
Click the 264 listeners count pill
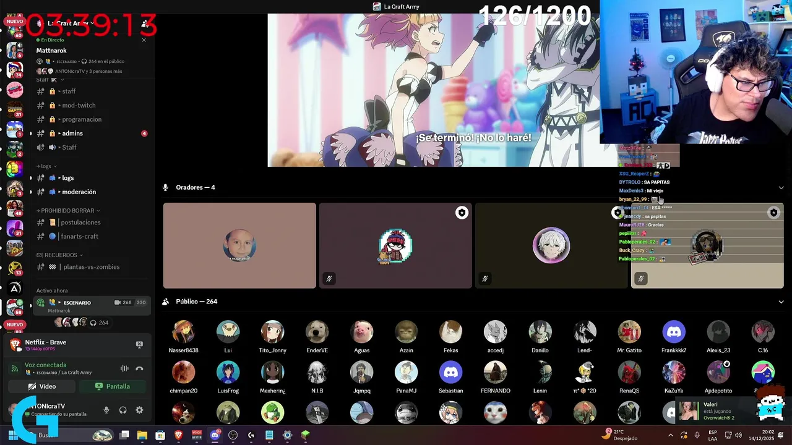pyautogui.click(x=99, y=323)
